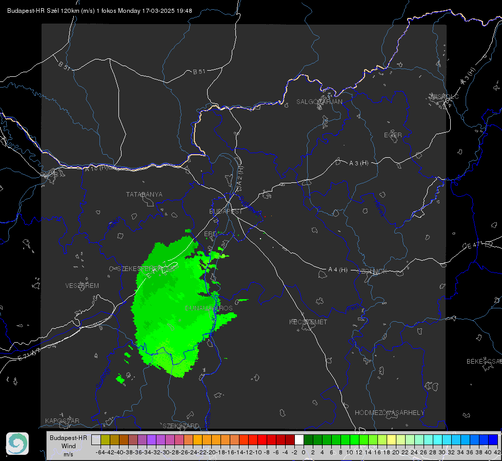Click the '42' value ending the scale
Image resolution: width=502 pixels, height=461 pixels.
pyautogui.click(x=497, y=452)
